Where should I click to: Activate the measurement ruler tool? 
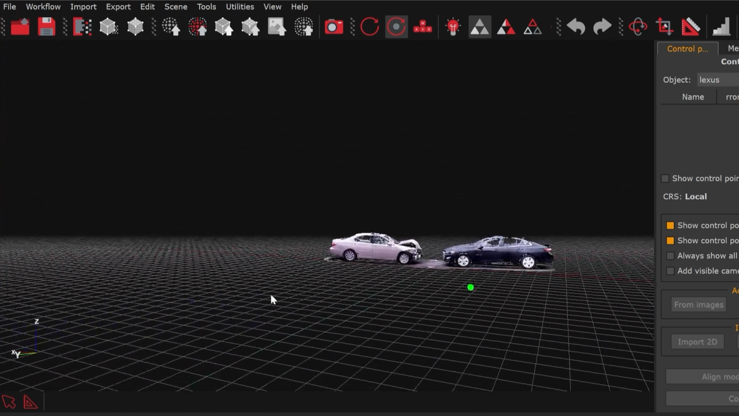[x=692, y=26]
